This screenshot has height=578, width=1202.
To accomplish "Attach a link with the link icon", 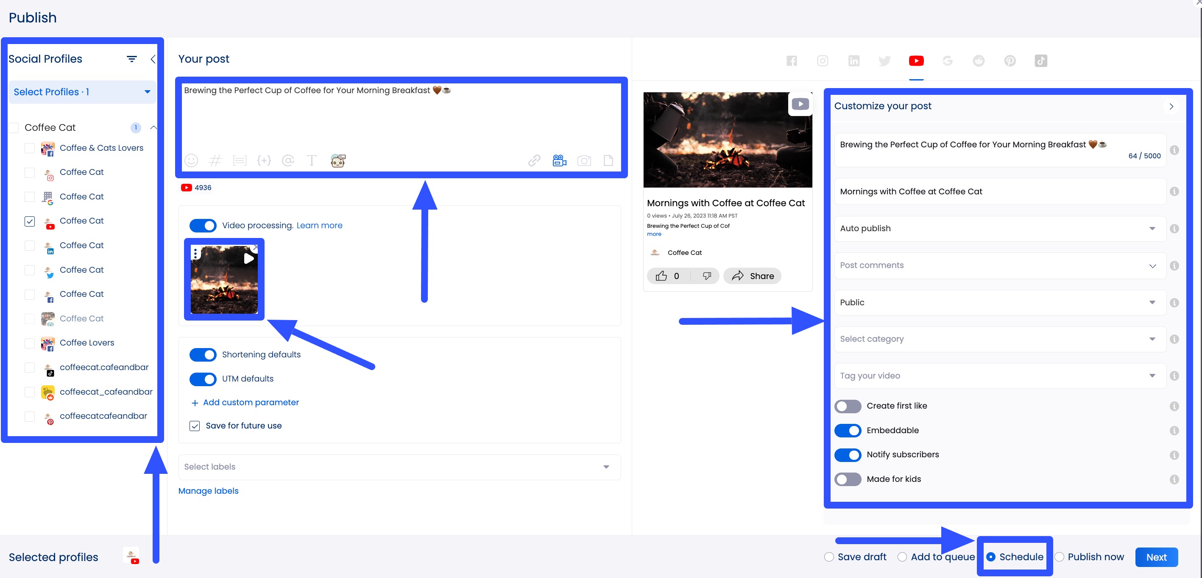I will (x=534, y=160).
